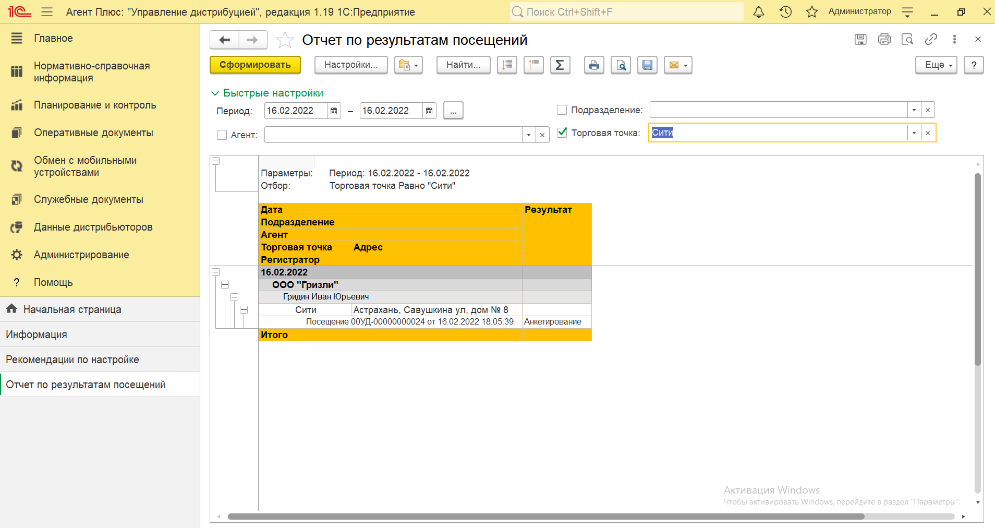Image resolution: width=995 pixels, height=528 pixels.
Task: Switch to Начальная страница tab
Action: pos(72,309)
